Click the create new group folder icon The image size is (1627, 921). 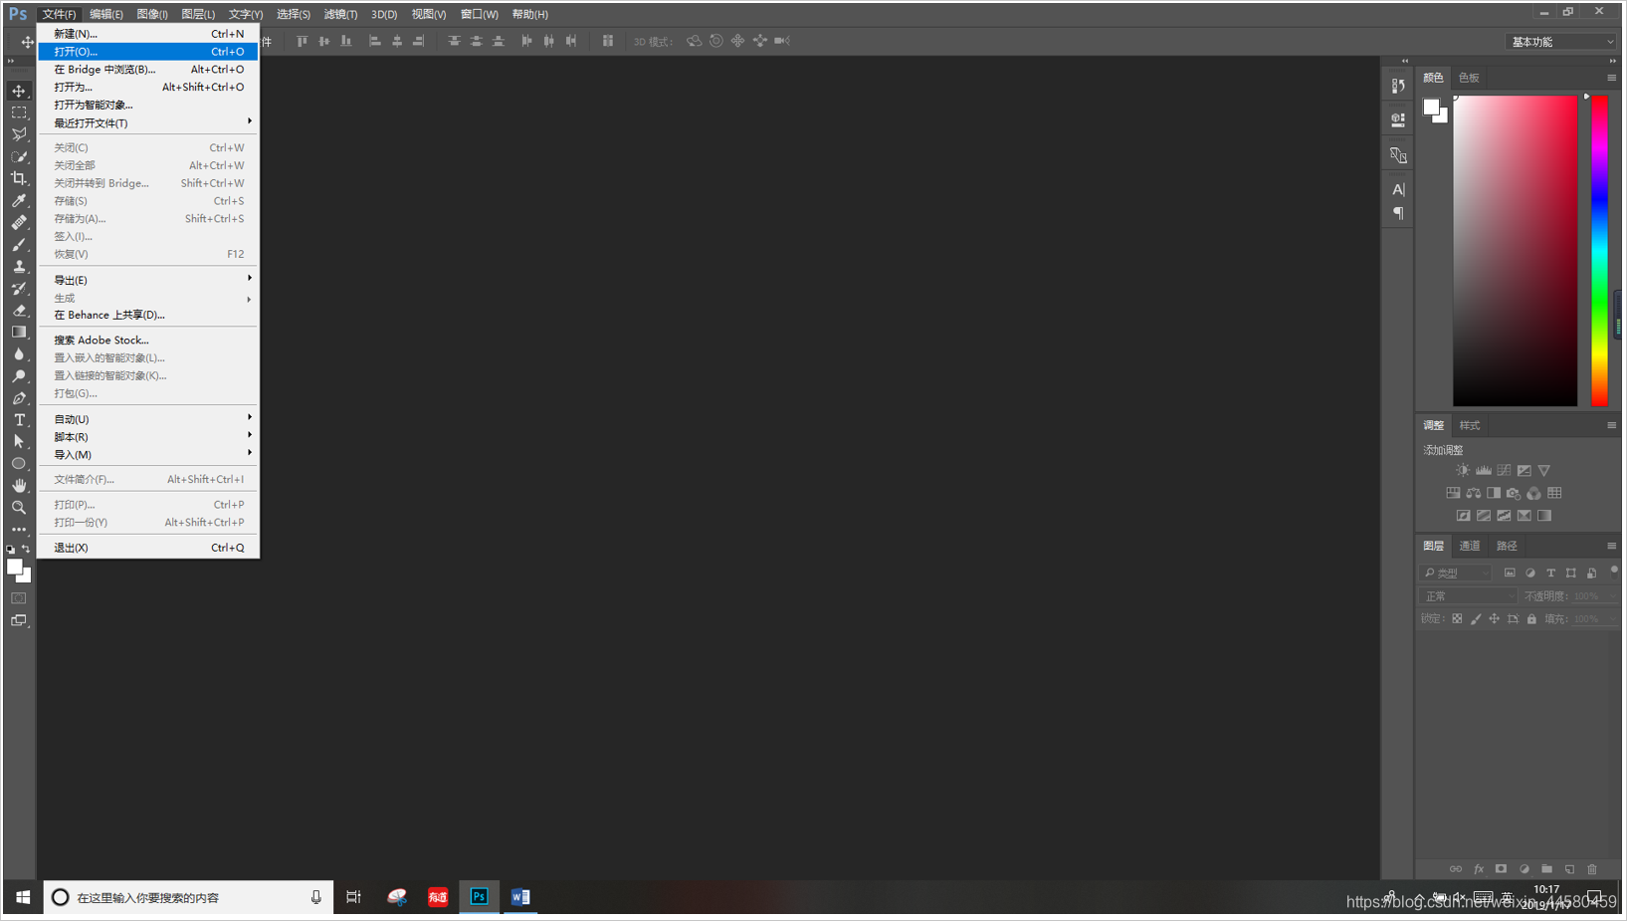point(1546,869)
